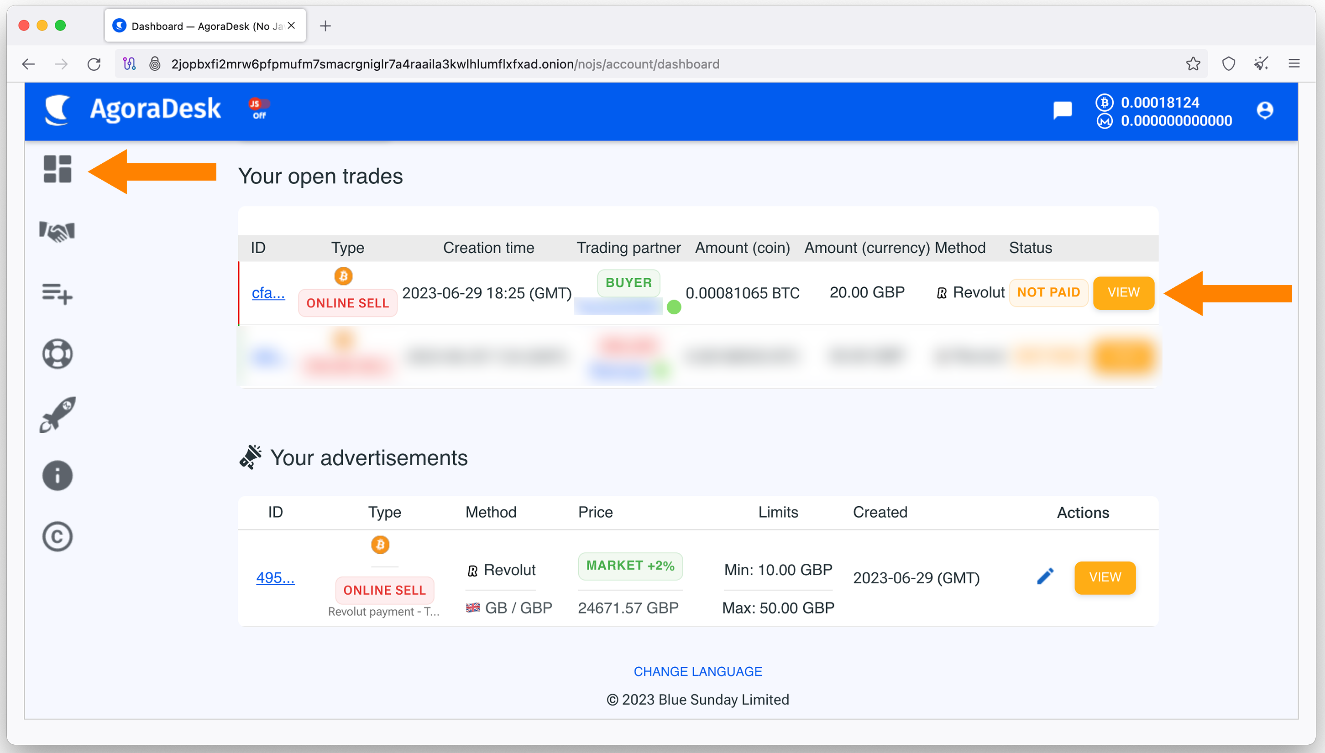Open advertisement ID link 495...
The image size is (1325, 753).
click(x=275, y=578)
